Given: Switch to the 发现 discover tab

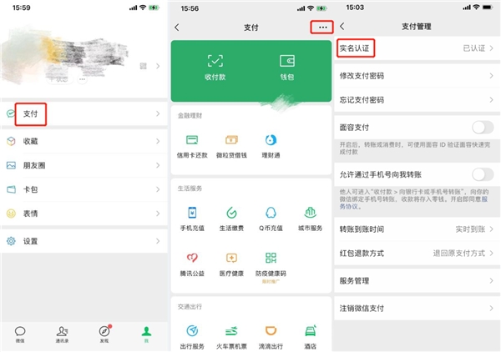Looking at the screenshot, I should 104,334.
